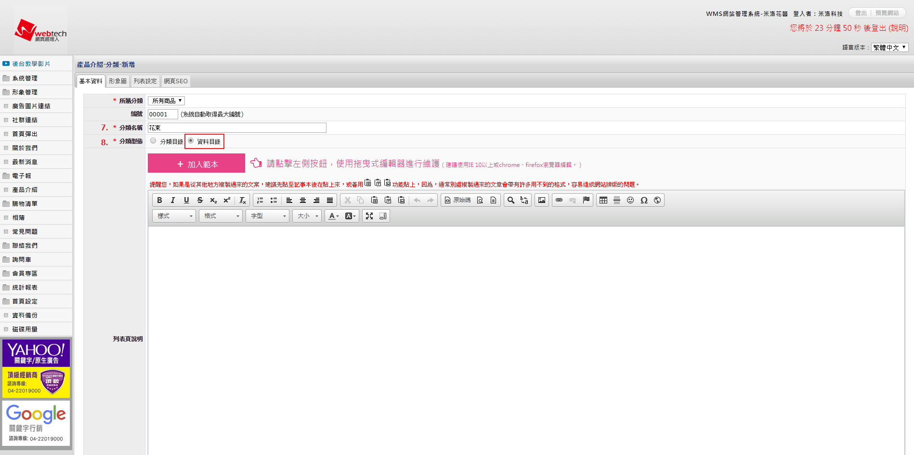The height and width of the screenshot is (455, 914).
Task: Open the find (magnifier) tool
Action: 511,200
